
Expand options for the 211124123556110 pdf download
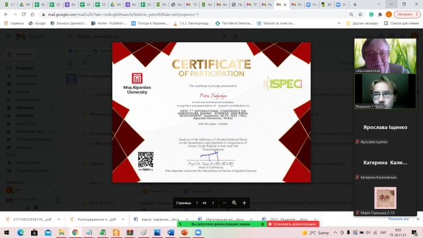pos(59,219)
